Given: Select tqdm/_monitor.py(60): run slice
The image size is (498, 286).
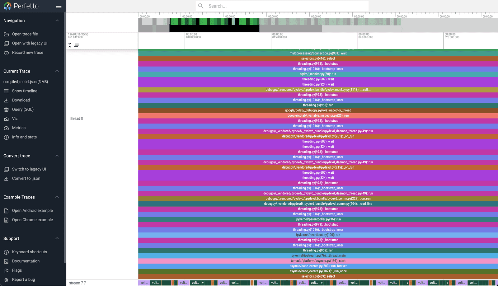Looking at the screenshot, I should pyautogui.click(x=318, y=74).
